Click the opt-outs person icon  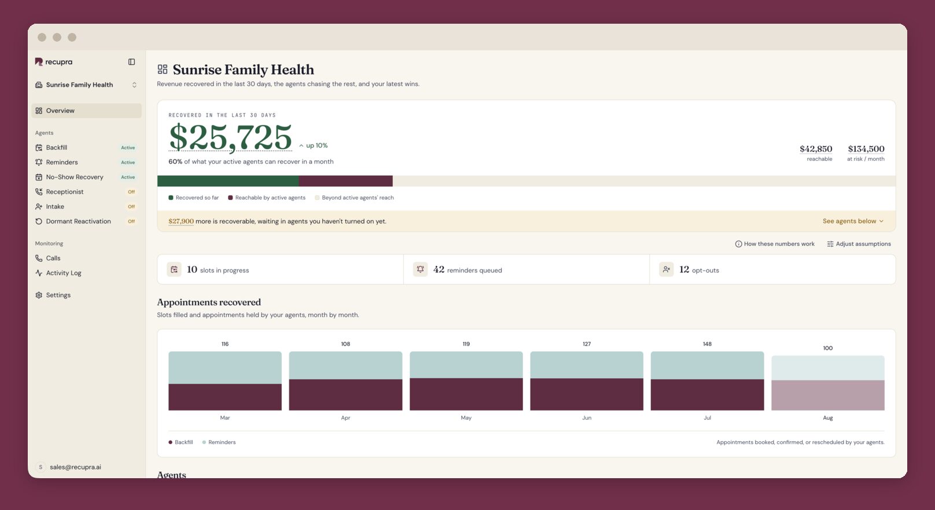[x=667, y=269]
